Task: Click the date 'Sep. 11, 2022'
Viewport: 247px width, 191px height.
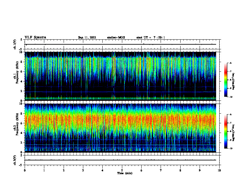Action: (87, 37)
